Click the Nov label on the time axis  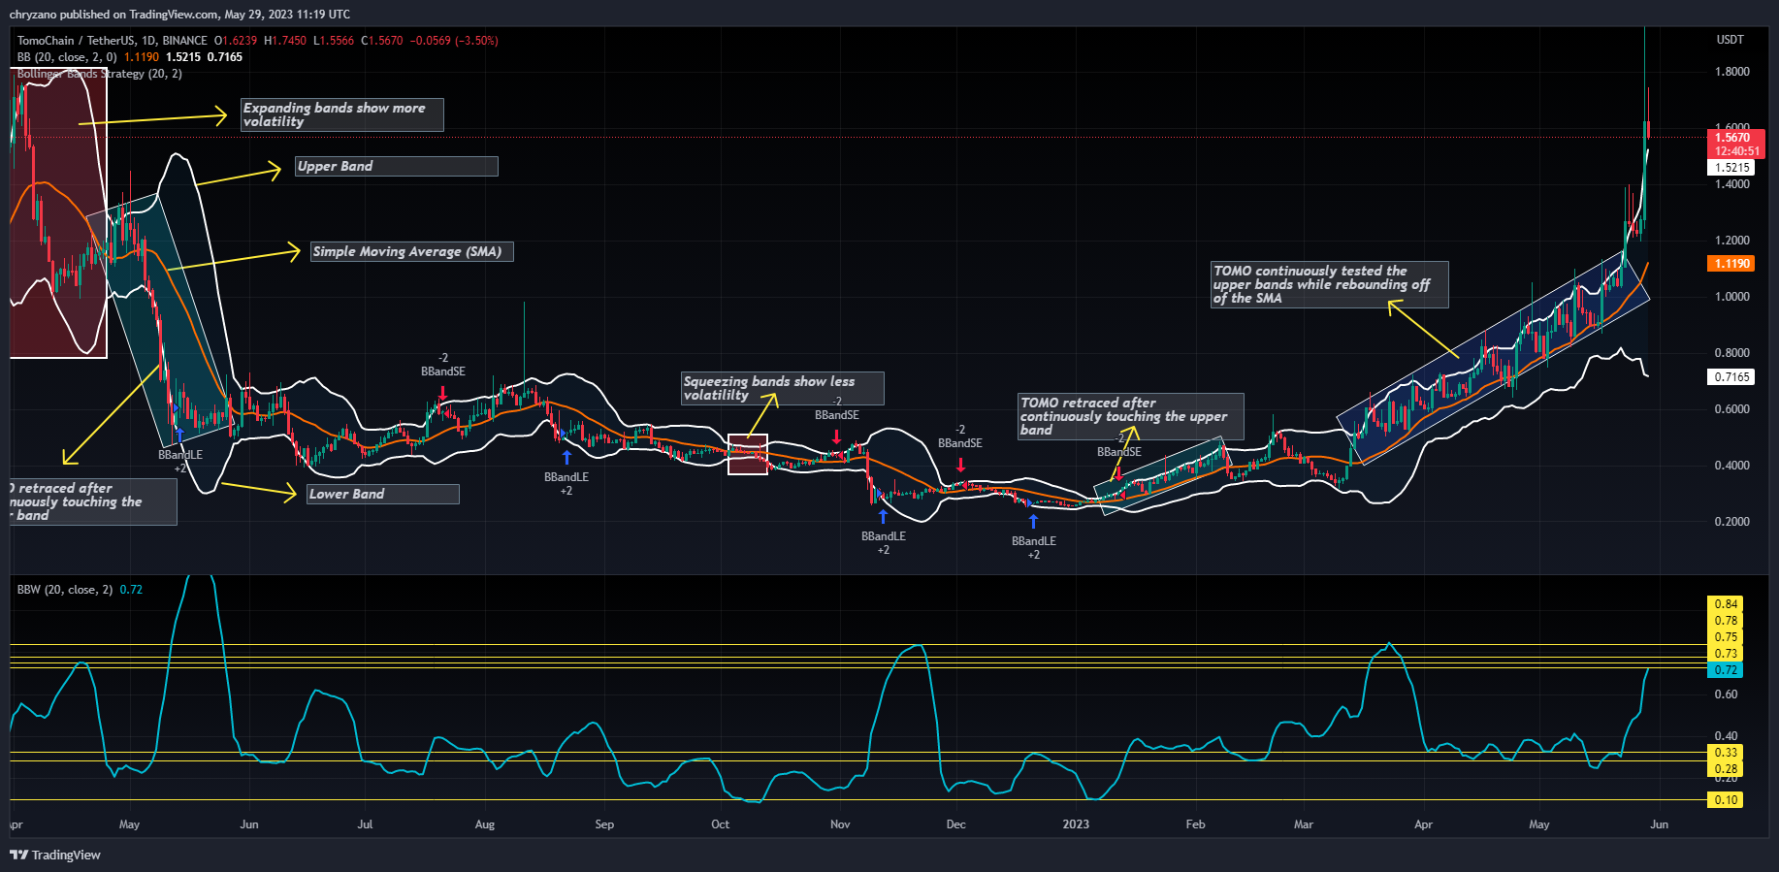[x=840, y=824]
